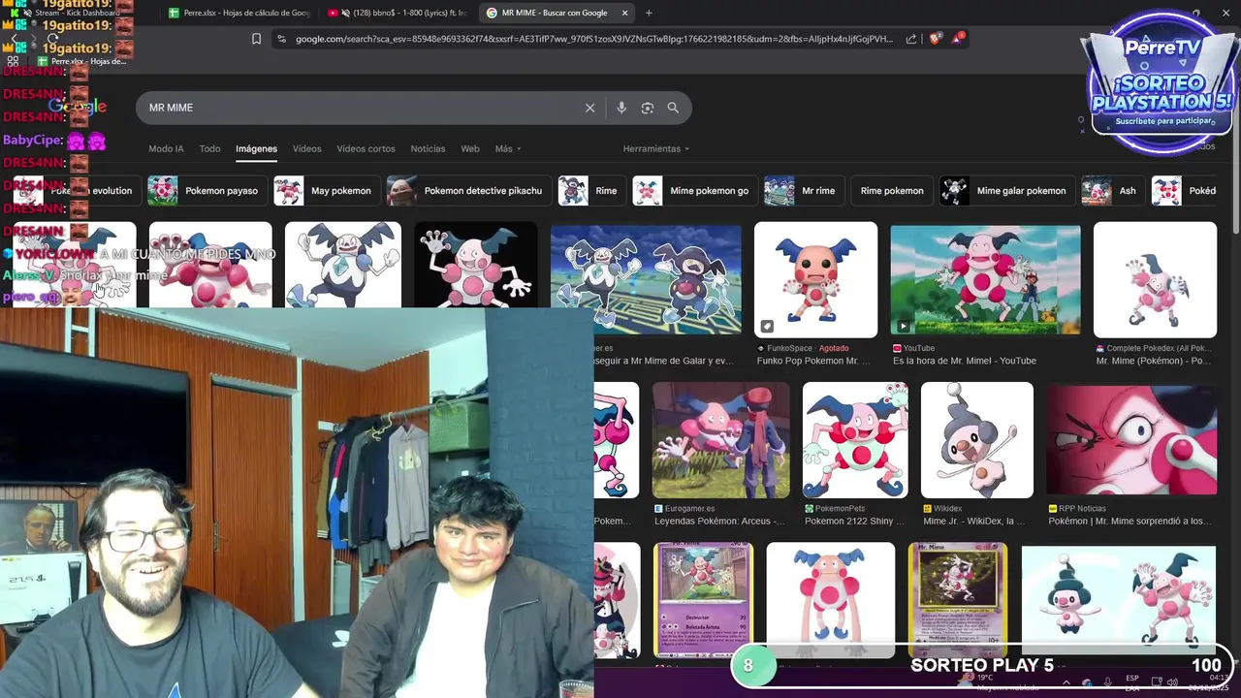Open the Complete Pokedex Mr. Mime image
Image resolution: width=1241 pixels, height=698 pixels.
coord(1155,279)
